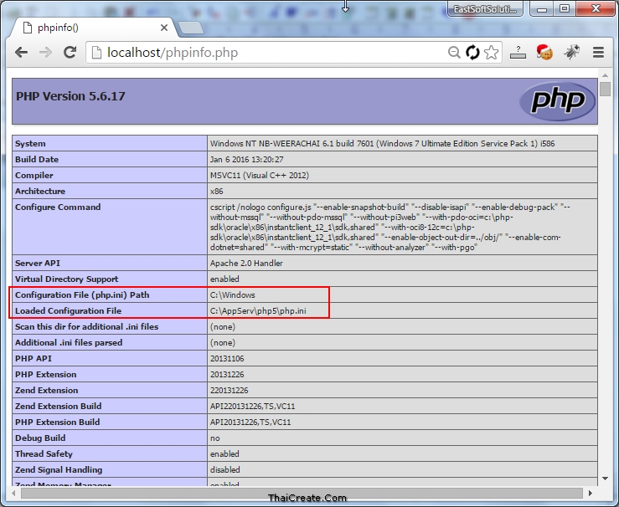Click the Thread Safety label
619x507 pixels.
44,453
